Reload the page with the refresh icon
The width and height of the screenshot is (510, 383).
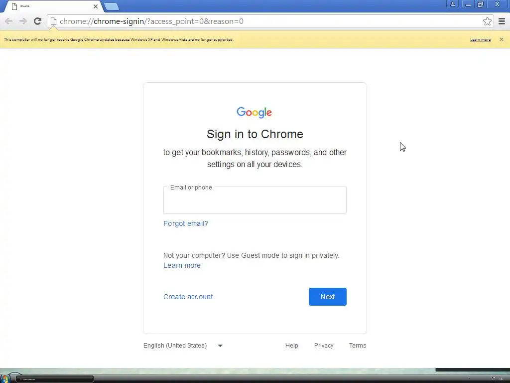coord(38,21)
